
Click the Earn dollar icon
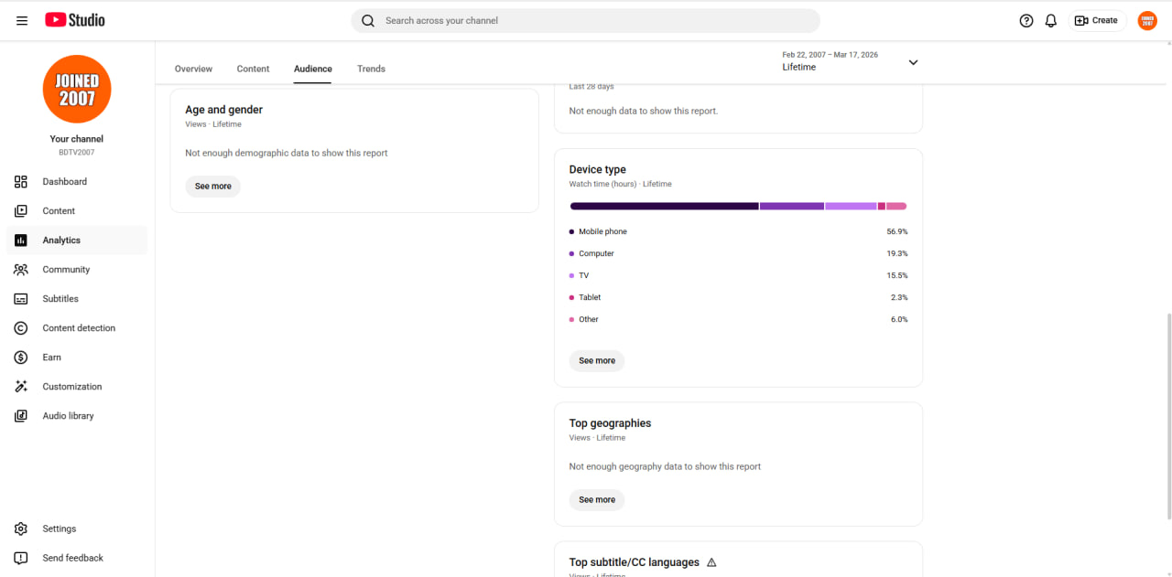click(x=21, y=358)
